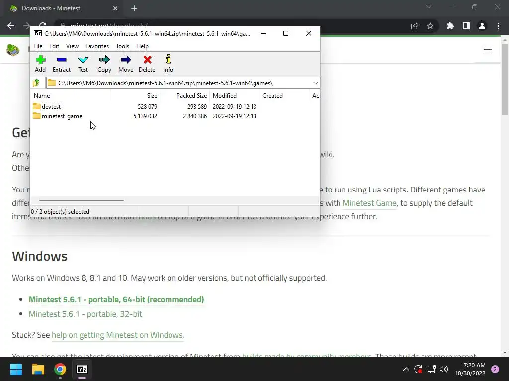Click packed size value 2 840 386
The height and width of the screenshot is (381, 509).
195,116
